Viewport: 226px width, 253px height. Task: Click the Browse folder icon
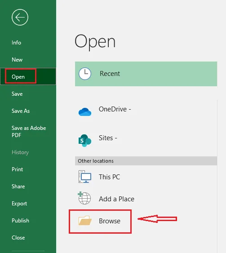pos(85,220)
